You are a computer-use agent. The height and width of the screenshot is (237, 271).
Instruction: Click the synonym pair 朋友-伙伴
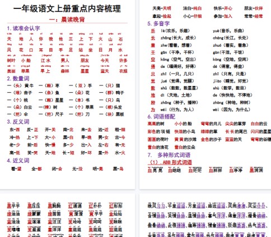tap(254, 8)
